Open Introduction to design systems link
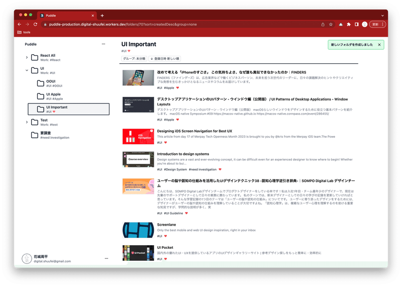This screenshot has height=286, width=402. click(183, 154)
